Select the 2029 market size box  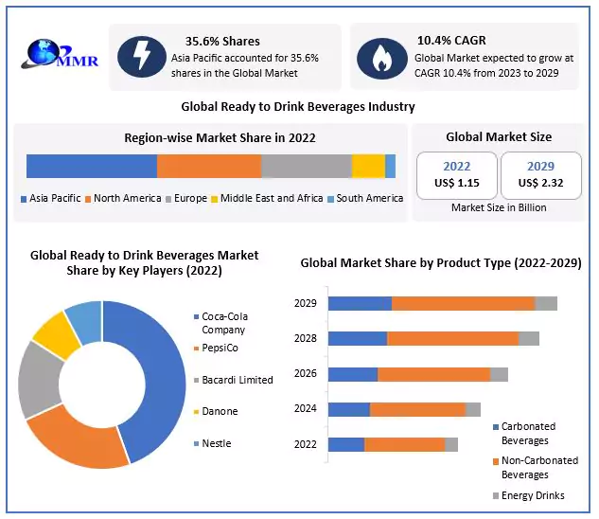click(x=540, y=174)
